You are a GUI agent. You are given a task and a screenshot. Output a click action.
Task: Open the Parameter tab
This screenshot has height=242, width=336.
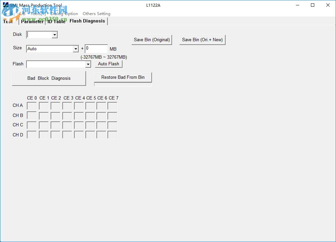32,21
